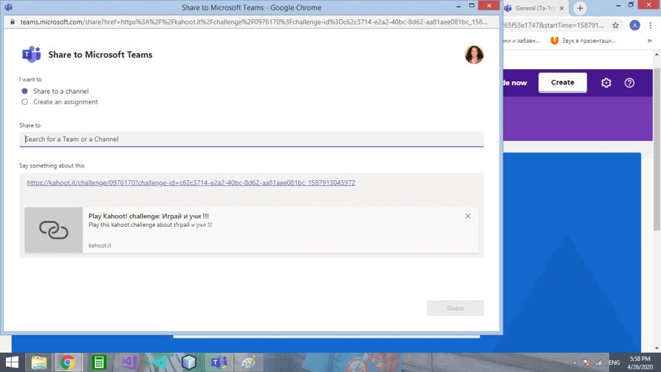Click the disabled Share button
Image resolution: width=661 pixels, height=372 pixels.
click(455, 308)
